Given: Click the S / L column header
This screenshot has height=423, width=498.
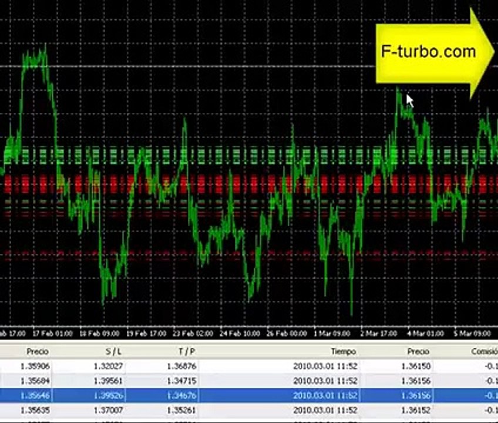Looking at the screenshot, I should 113,351.
